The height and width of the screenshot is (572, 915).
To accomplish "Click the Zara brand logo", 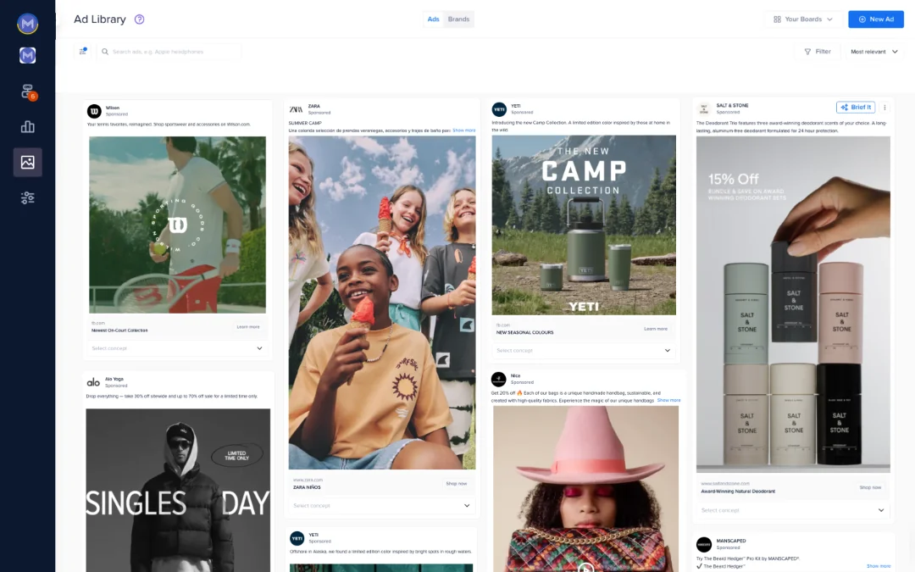I will (x=296, y=109).
